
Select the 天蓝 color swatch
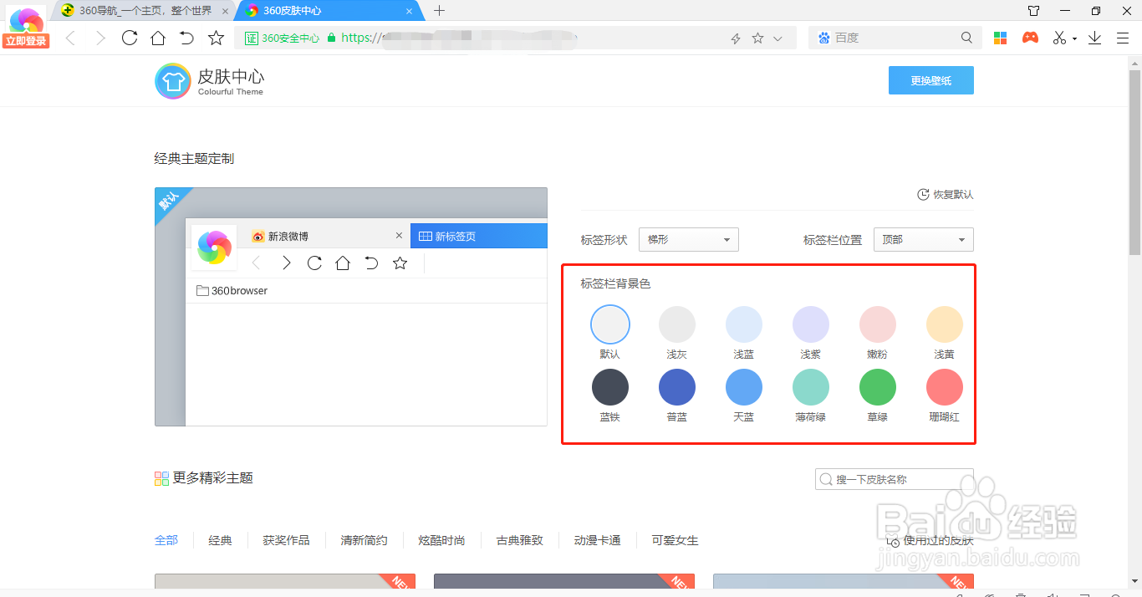point(744,387)
